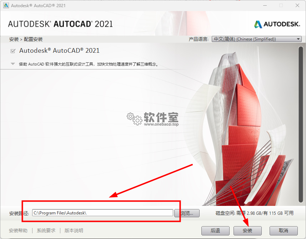Click the install path text field
This screenshot has height=239, width=306.
[102, 213]
